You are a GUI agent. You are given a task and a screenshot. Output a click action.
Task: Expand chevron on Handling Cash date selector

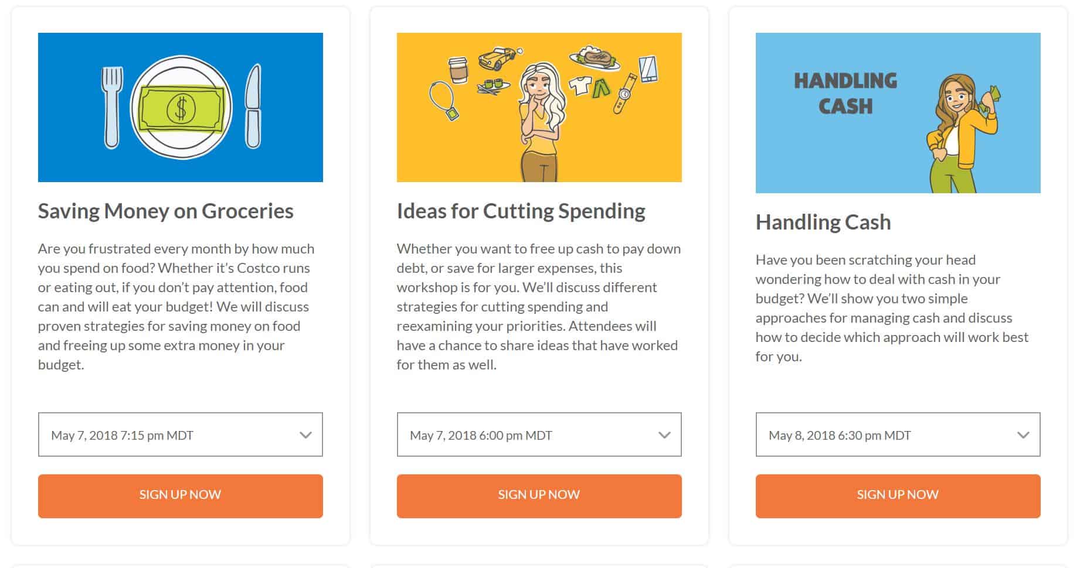coord(1023,435)
